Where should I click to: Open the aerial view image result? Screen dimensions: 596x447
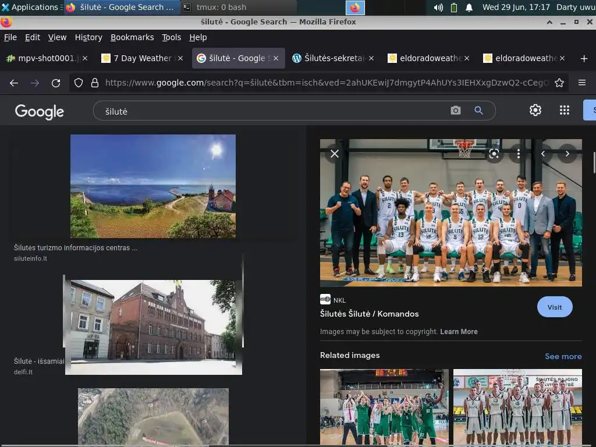(153, 417)
